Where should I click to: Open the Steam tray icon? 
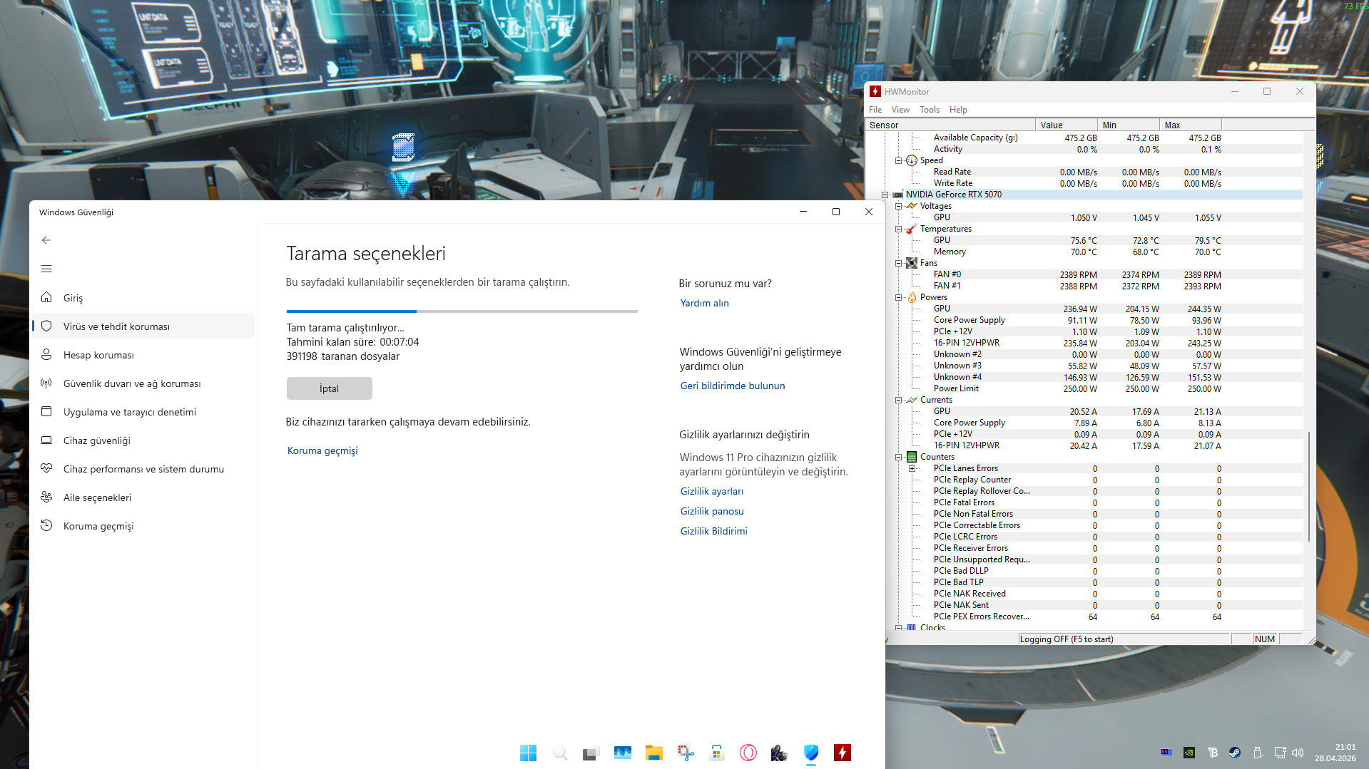[1235, 753]
